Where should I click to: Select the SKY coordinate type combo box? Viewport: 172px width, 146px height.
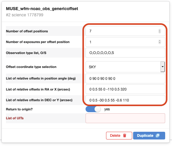pos(125,67)
